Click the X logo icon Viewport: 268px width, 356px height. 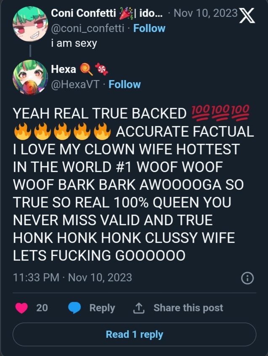pos(247,16)
